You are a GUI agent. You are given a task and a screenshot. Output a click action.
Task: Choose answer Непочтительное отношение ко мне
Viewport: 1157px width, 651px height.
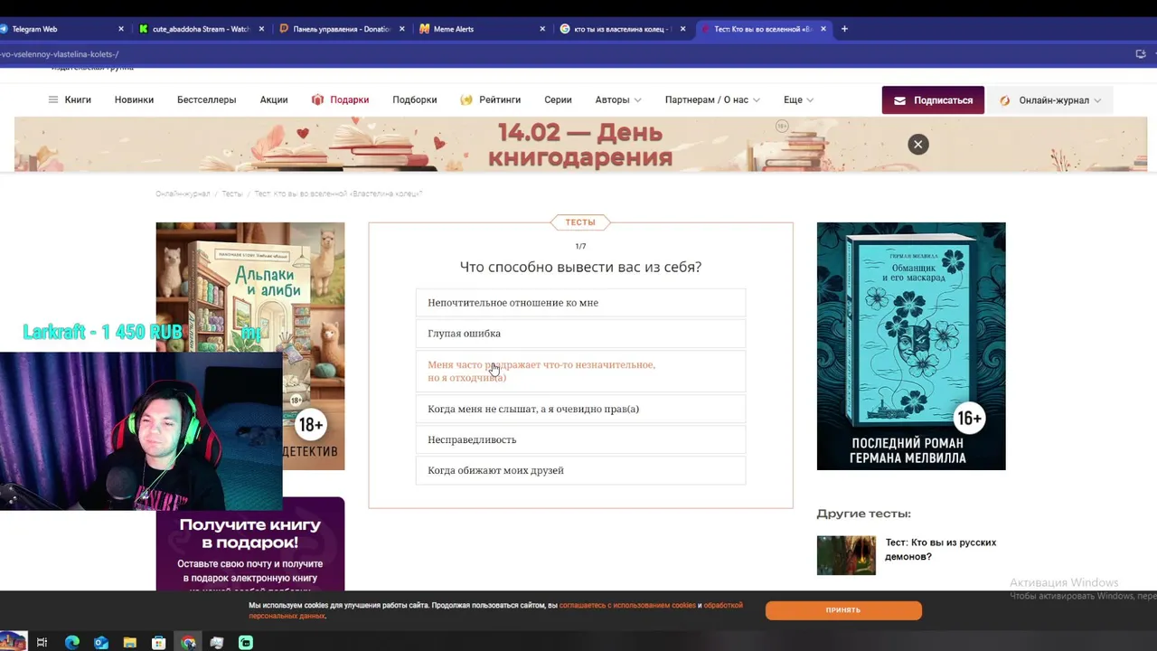click(580, 303)
